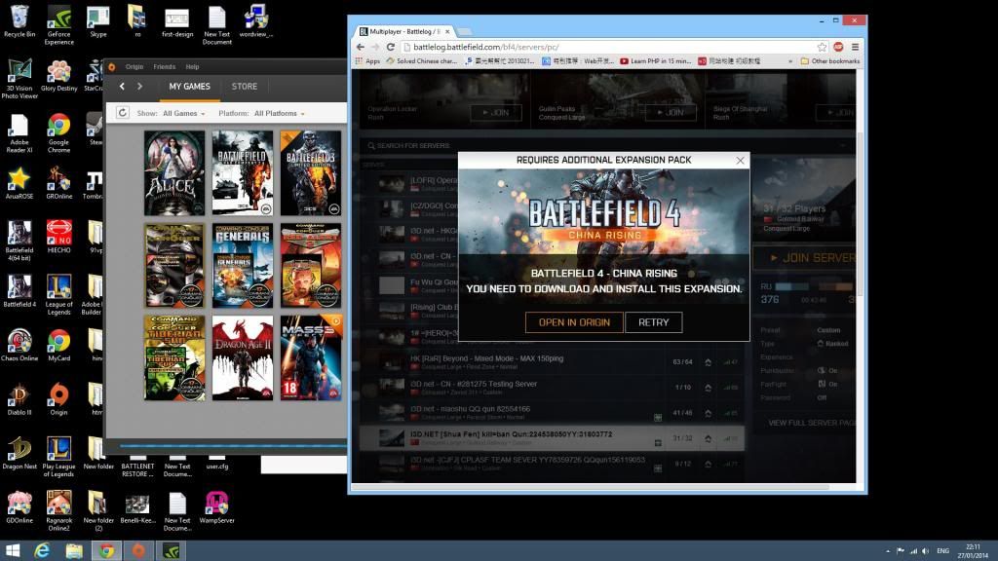Image resolution: width=998 pixels, height=561 pixels.
Task: Open the Ragnarok Online2 desktop icon
Action: 58,510
